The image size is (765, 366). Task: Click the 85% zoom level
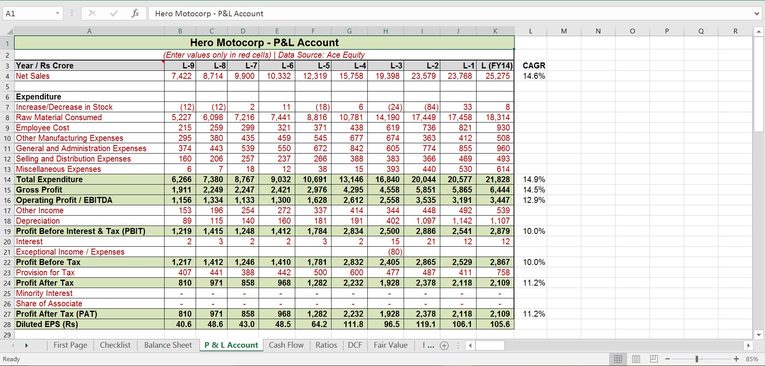click(752, 359)
